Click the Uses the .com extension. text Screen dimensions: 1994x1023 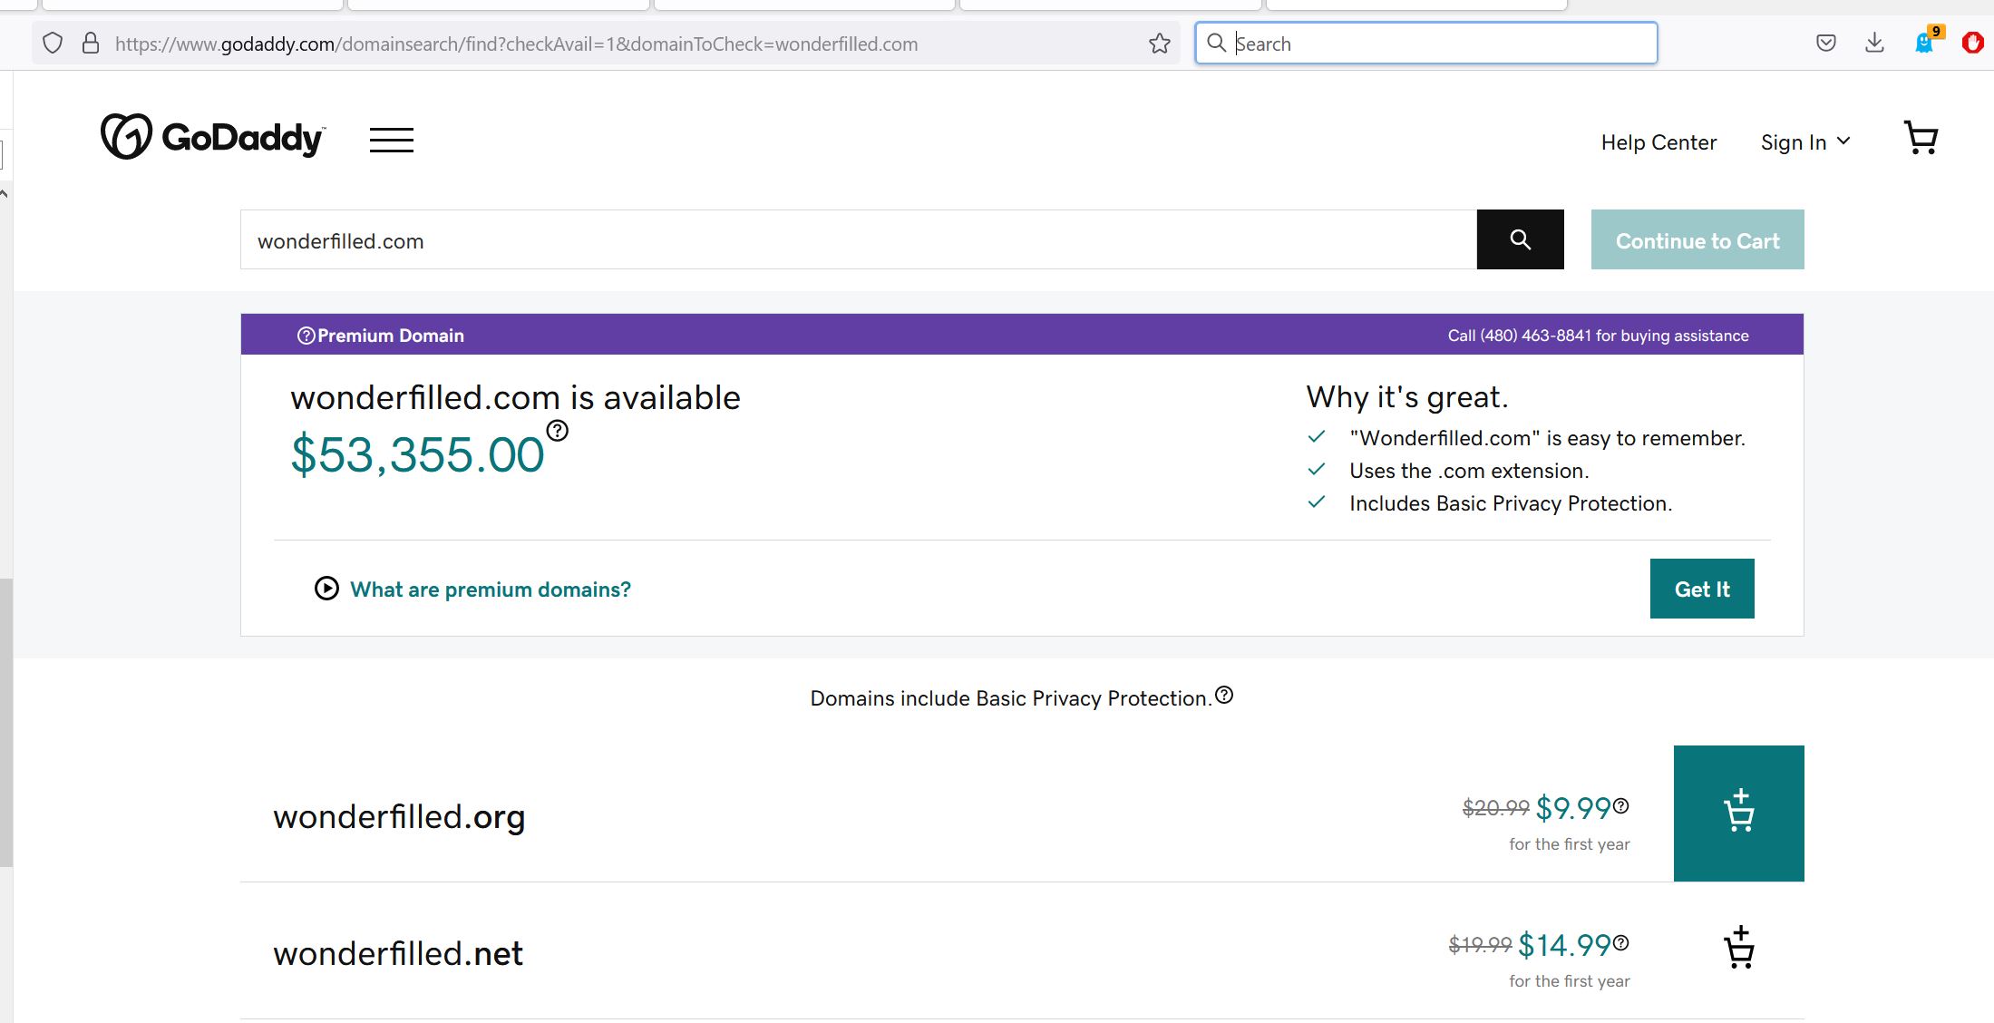[1469, 471]
